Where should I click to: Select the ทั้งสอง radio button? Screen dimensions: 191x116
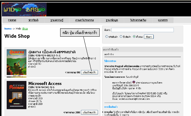point(134,37)
